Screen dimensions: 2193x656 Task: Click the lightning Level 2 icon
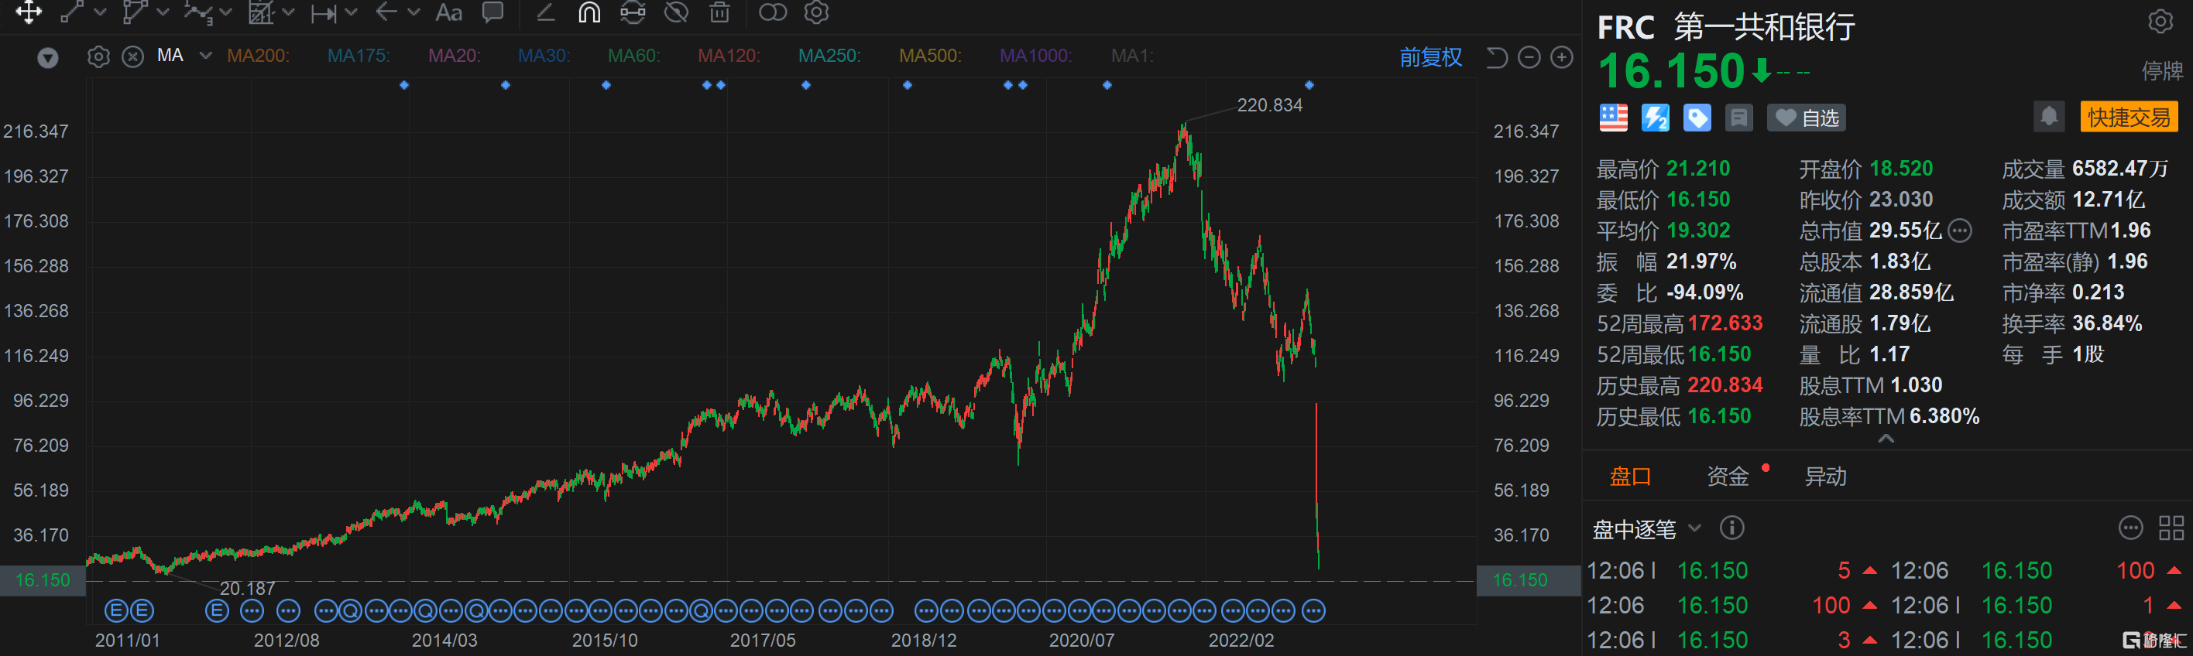click(1655, 118)
